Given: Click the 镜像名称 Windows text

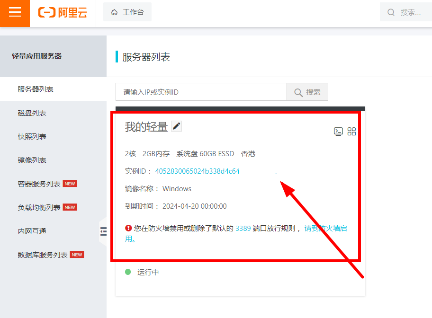Looking at the screenshot, I should (158, 189).
